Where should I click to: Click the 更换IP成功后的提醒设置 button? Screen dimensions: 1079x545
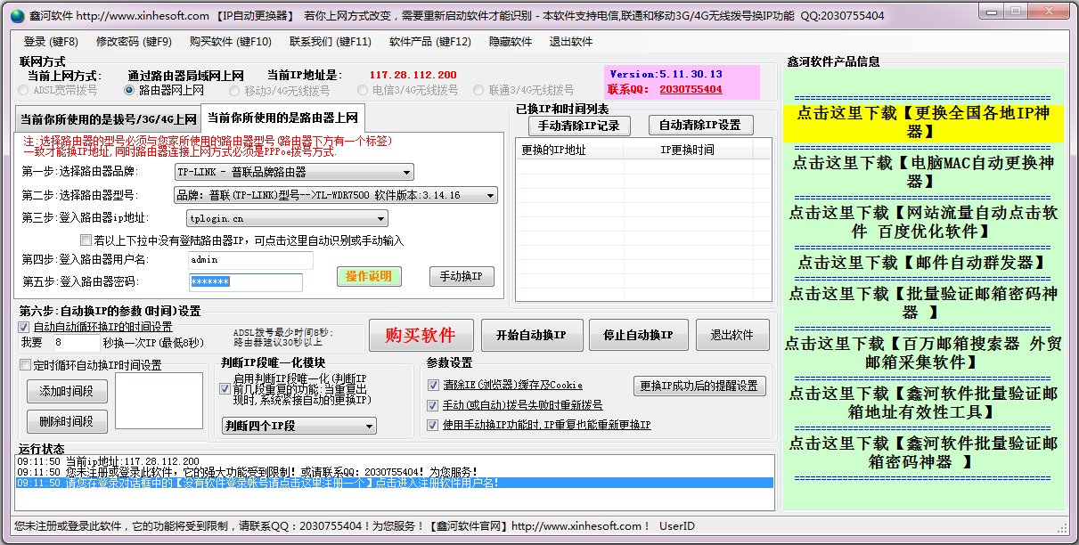tap(699, 386)
